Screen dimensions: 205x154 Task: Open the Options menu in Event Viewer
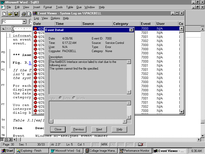pyautogui.click(x=55, y=18)
